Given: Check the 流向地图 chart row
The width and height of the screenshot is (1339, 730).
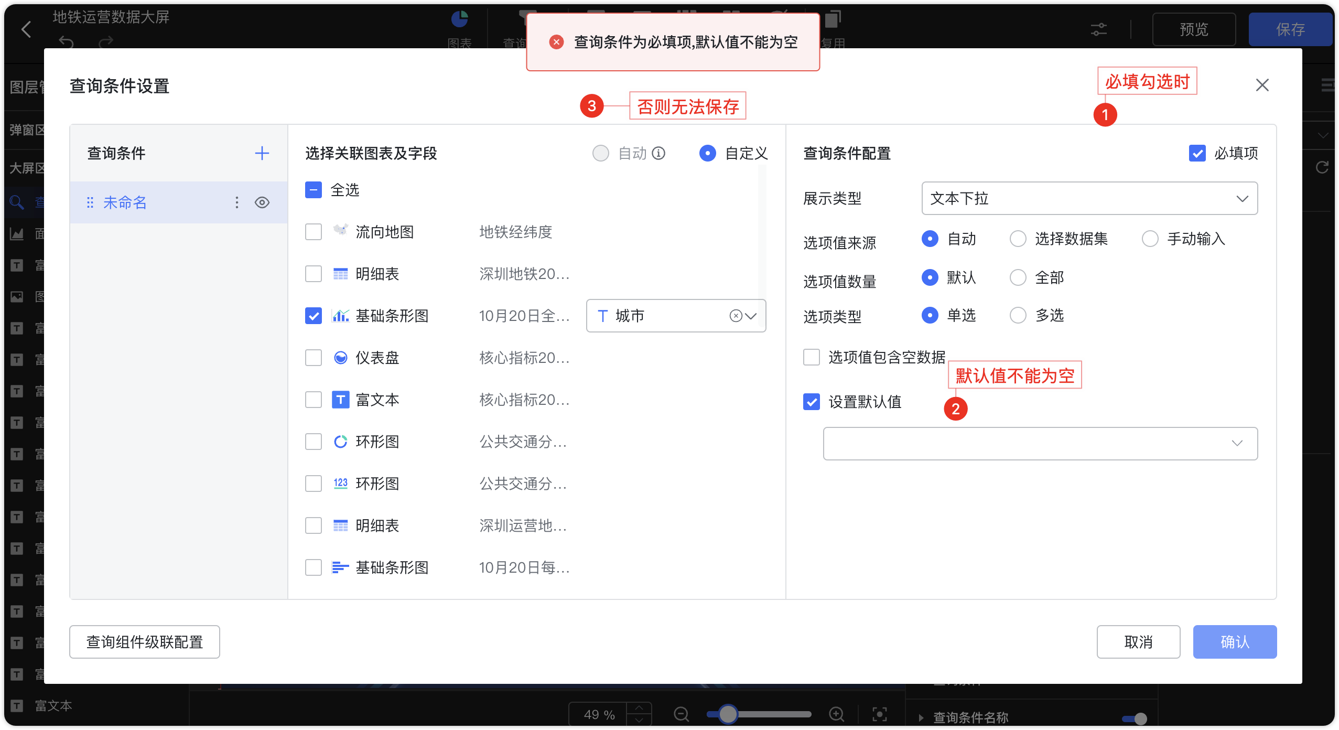Looking at the screenshot, I should pyautogui.click(x=314, y=232).
